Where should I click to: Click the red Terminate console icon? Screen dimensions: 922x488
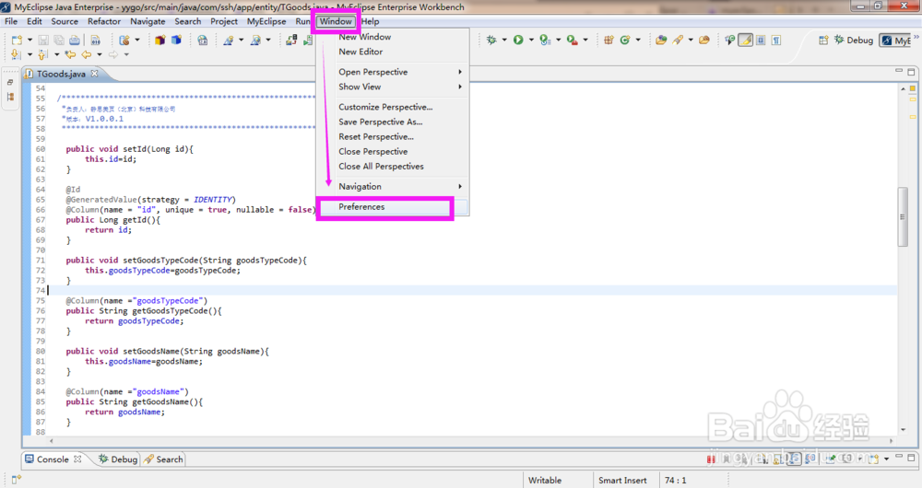(x=711, y=459)
